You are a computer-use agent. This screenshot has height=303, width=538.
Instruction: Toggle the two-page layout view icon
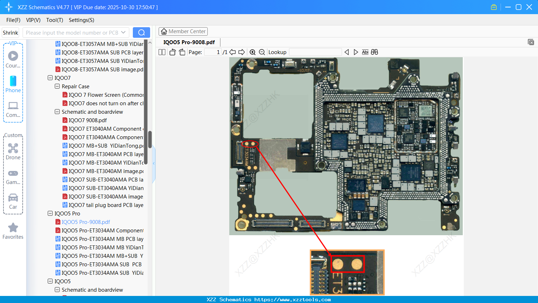pos(162,52)
